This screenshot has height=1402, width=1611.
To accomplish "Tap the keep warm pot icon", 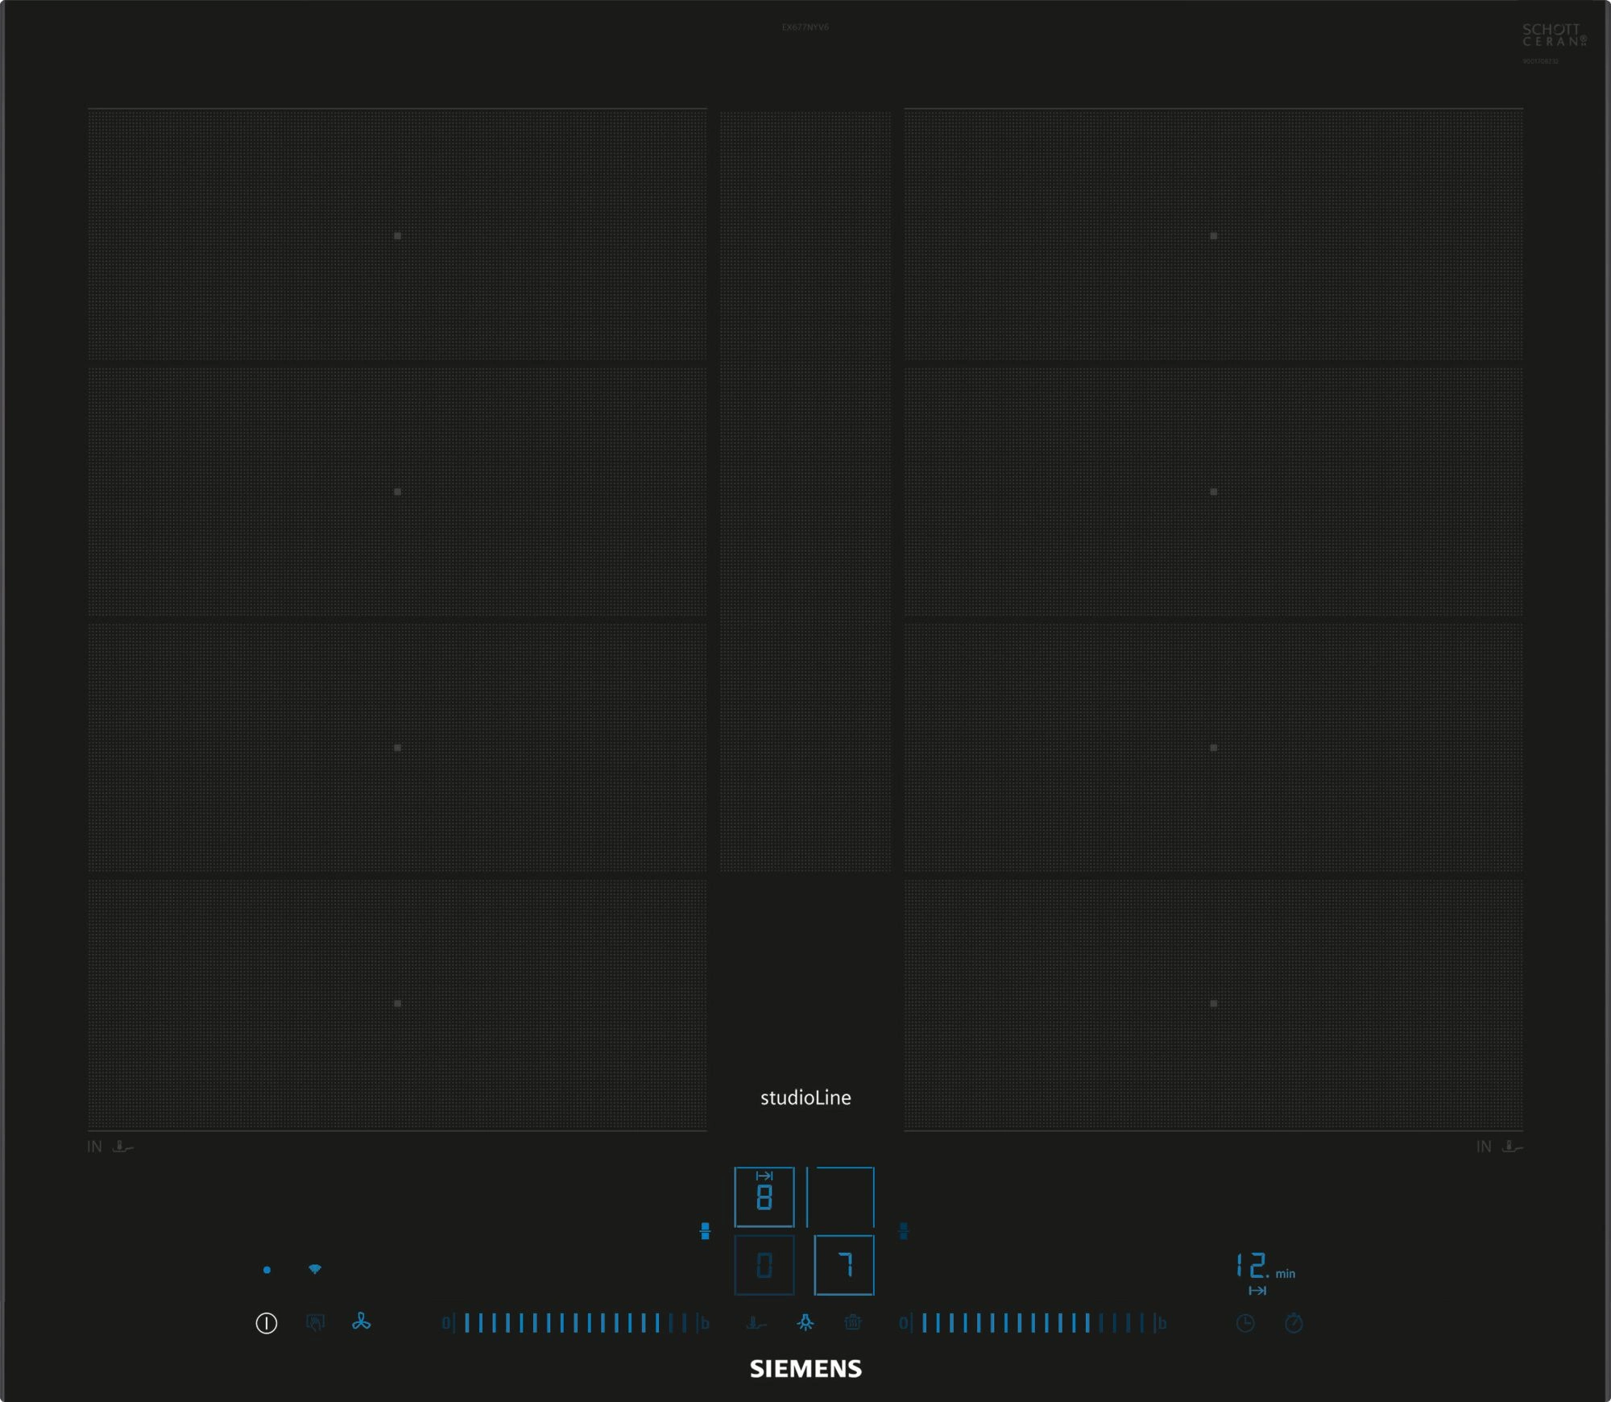I will 853,1323.
